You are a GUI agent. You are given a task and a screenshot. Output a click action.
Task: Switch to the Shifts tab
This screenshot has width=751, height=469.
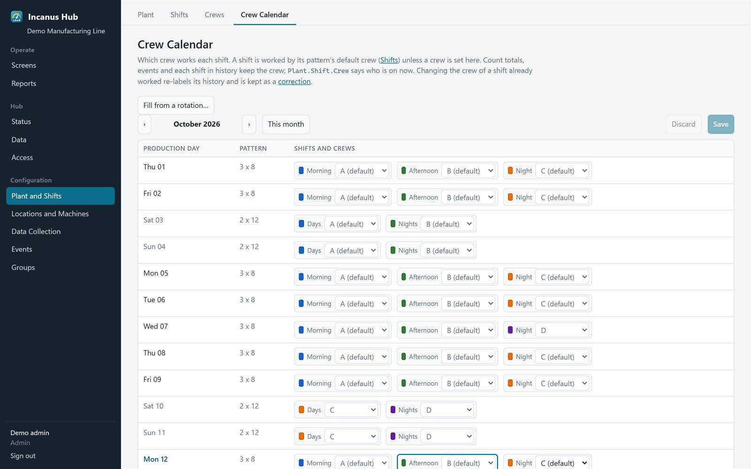coord(179,15)
